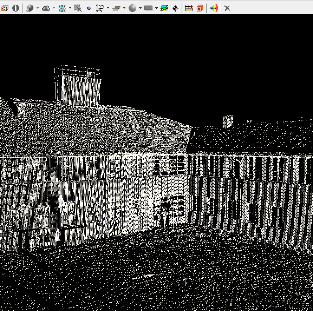This screenshot has height=311, width=313.
Task: Open the polyline tool dropdown arrow
Action: click(107, 8)
